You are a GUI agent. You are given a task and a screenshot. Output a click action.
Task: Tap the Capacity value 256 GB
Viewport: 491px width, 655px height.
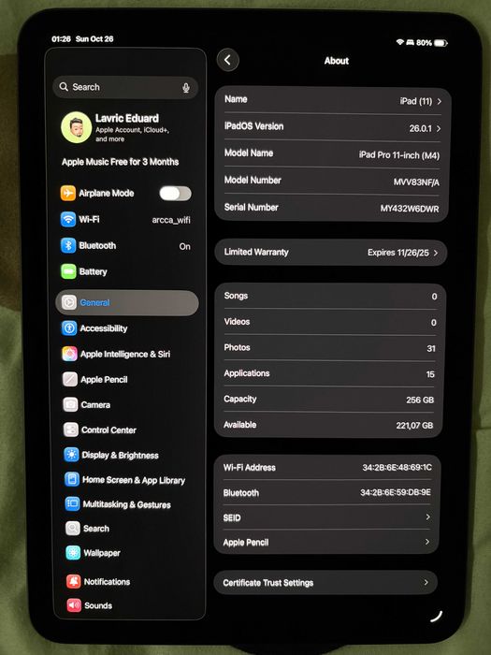420,400
